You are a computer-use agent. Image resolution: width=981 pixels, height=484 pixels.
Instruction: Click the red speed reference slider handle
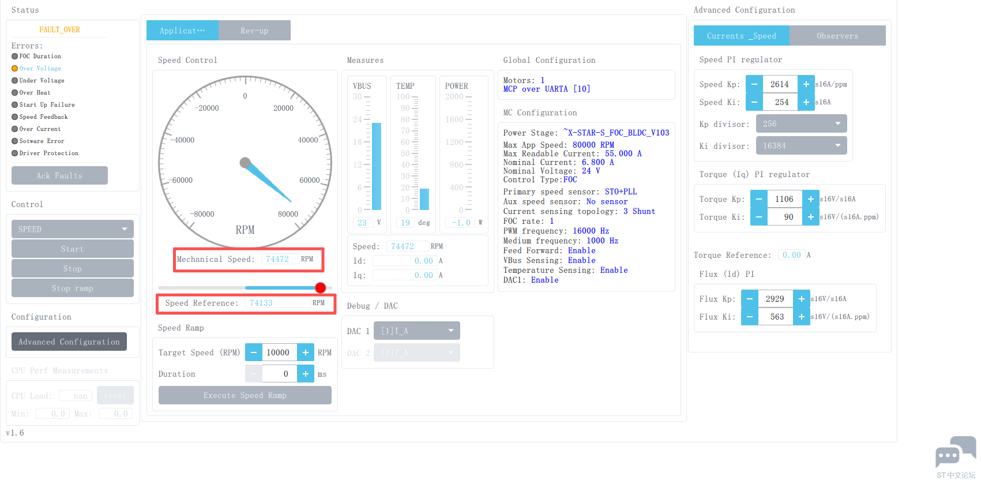click(321, 287)
